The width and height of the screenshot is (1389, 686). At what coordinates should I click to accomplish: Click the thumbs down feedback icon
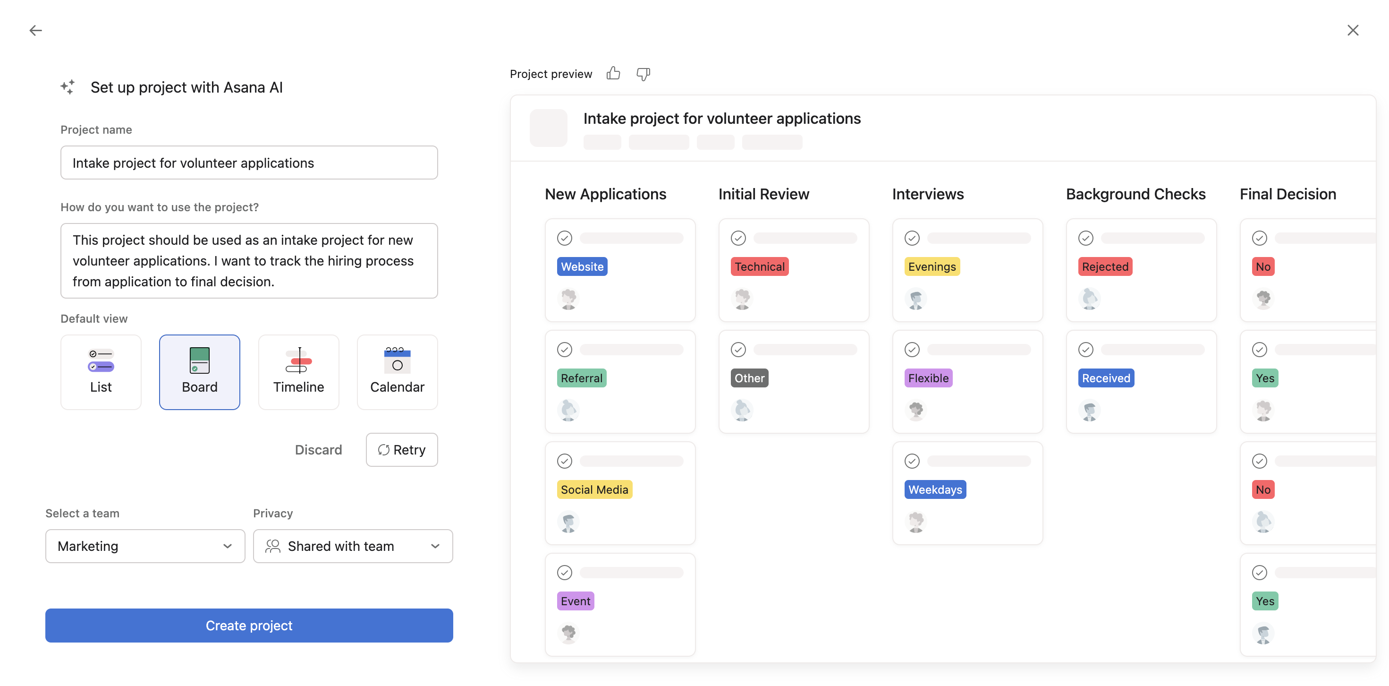pyautogui.click(x=643, y=73)
